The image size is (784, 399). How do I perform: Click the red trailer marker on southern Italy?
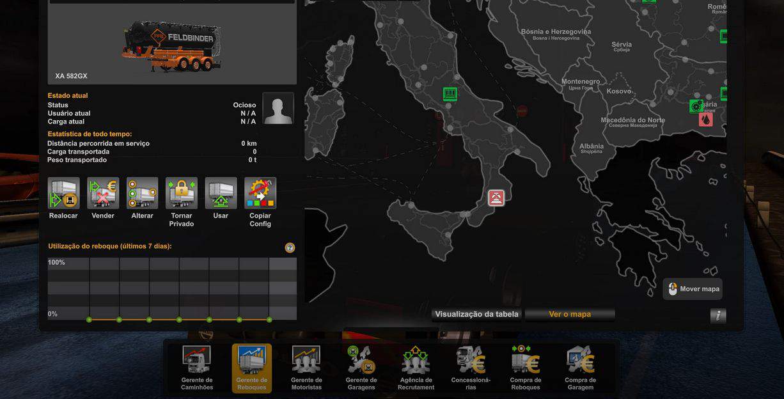[496, 198]
